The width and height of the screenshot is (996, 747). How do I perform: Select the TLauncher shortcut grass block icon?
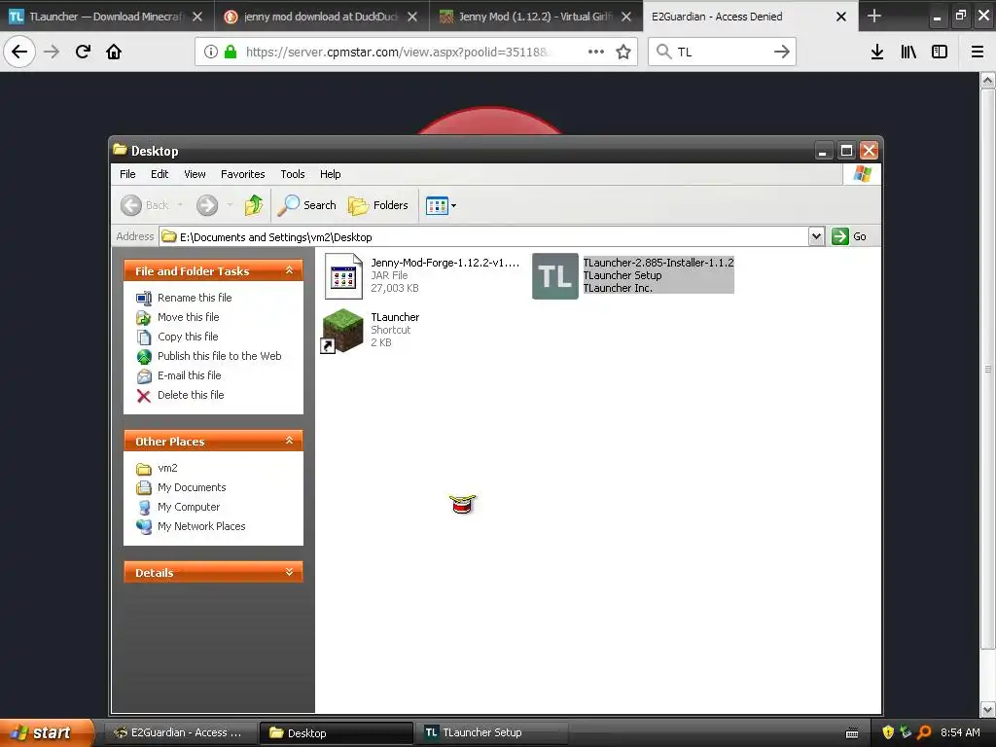pos(342,331)
